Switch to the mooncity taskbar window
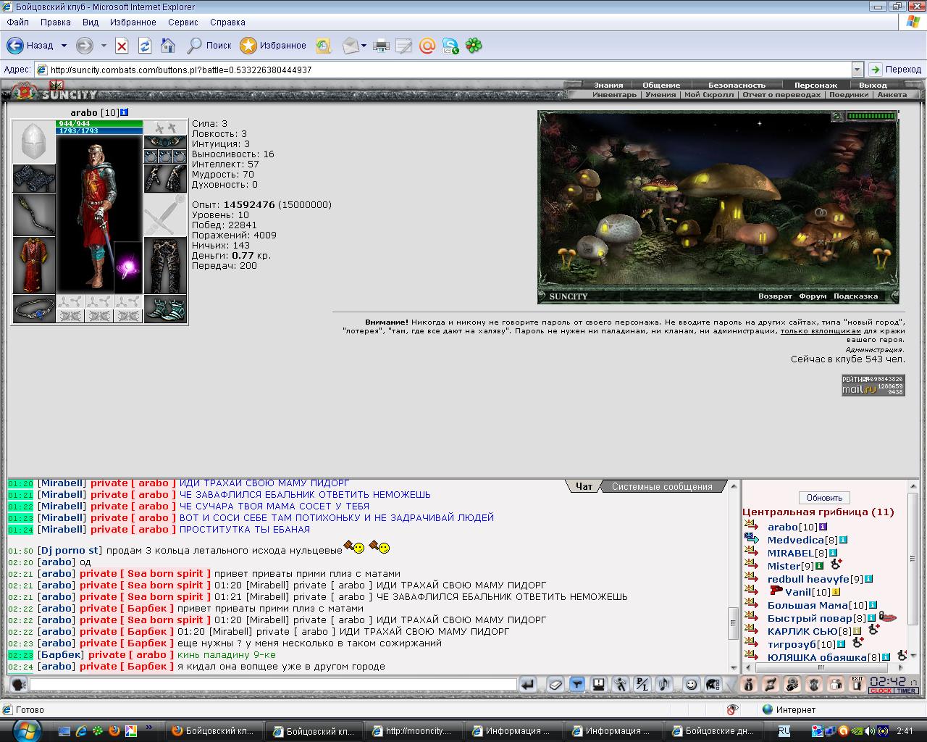The image size is (927, 742). click(x=414, y=731)
